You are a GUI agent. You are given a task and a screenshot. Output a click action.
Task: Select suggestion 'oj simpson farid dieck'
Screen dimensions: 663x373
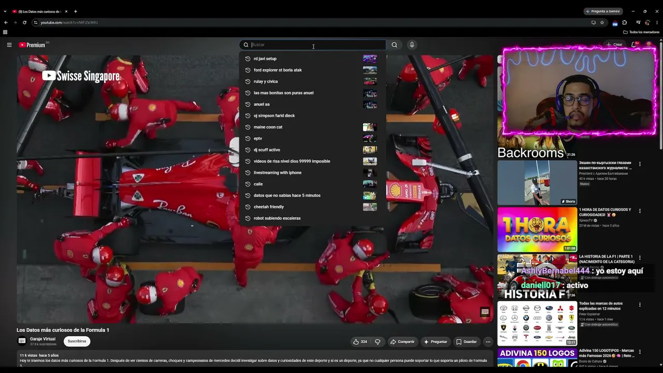point(312,116)
